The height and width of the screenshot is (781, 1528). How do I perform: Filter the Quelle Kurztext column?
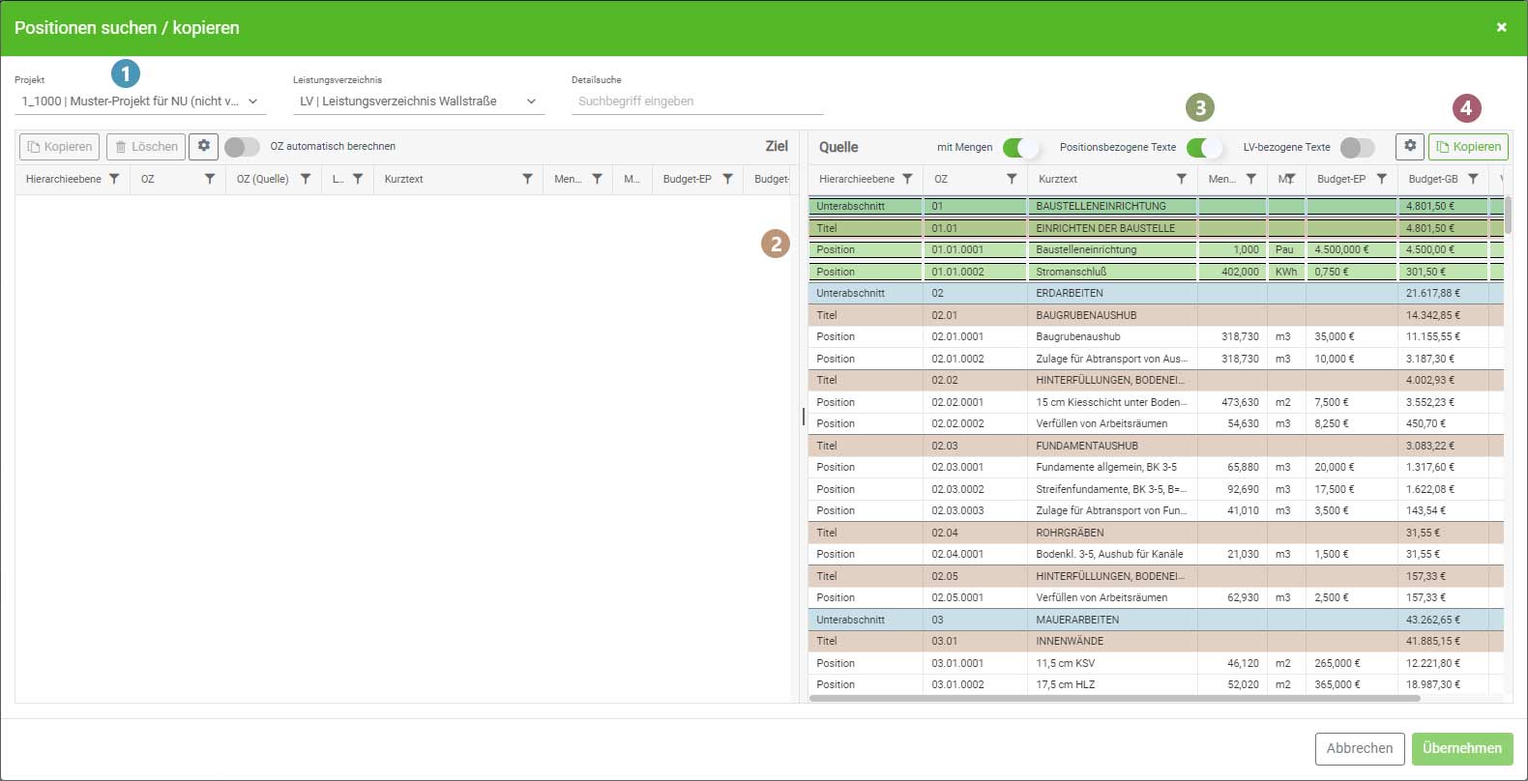coord(1181,179)
